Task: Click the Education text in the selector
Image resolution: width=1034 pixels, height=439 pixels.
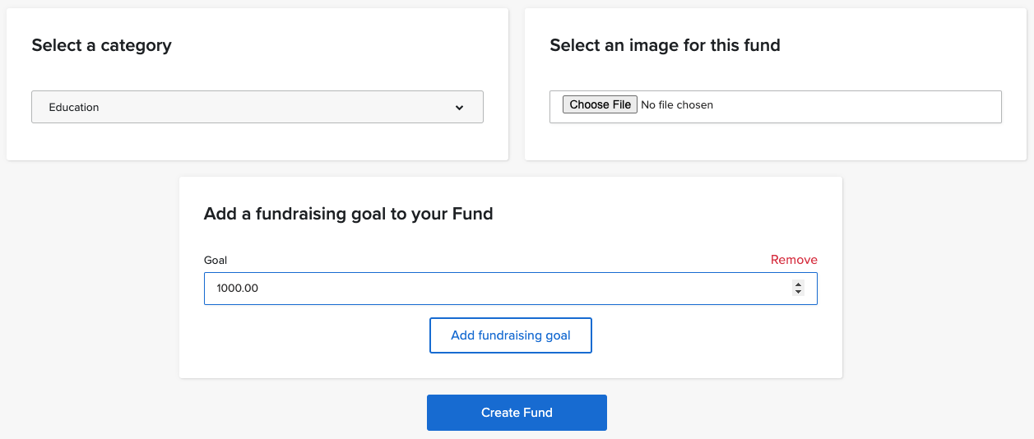Action: [x=74, y=108]
